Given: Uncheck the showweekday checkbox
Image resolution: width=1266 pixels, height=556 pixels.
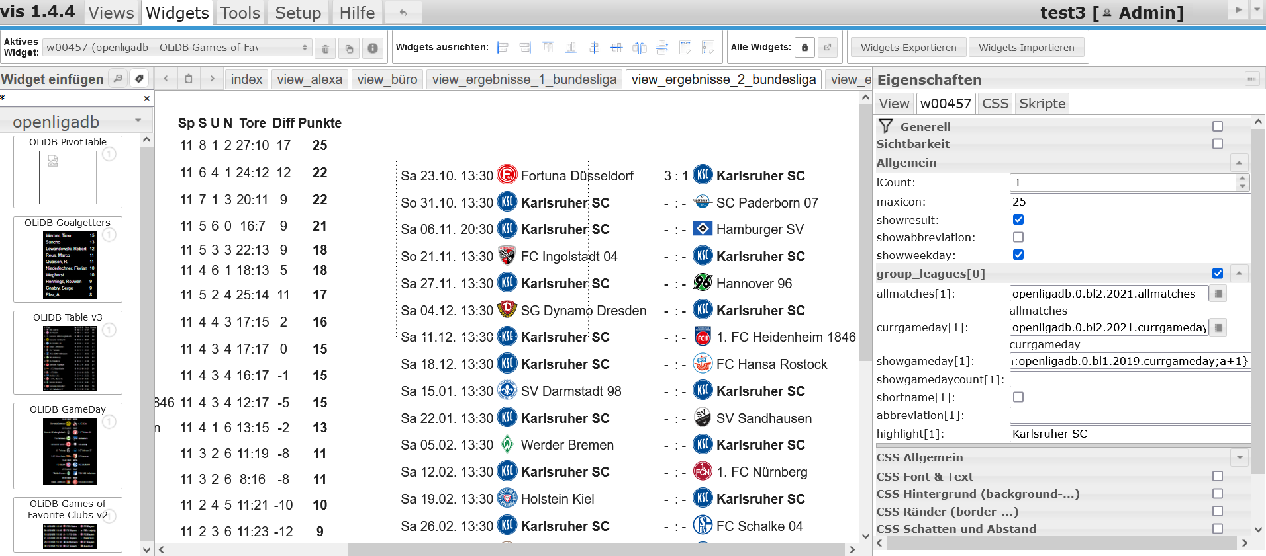Looking at the screenshot, I should point(1018,255).
